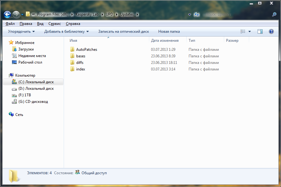
Task: Create a folder with Новая папка
Action: click(169, 31)
